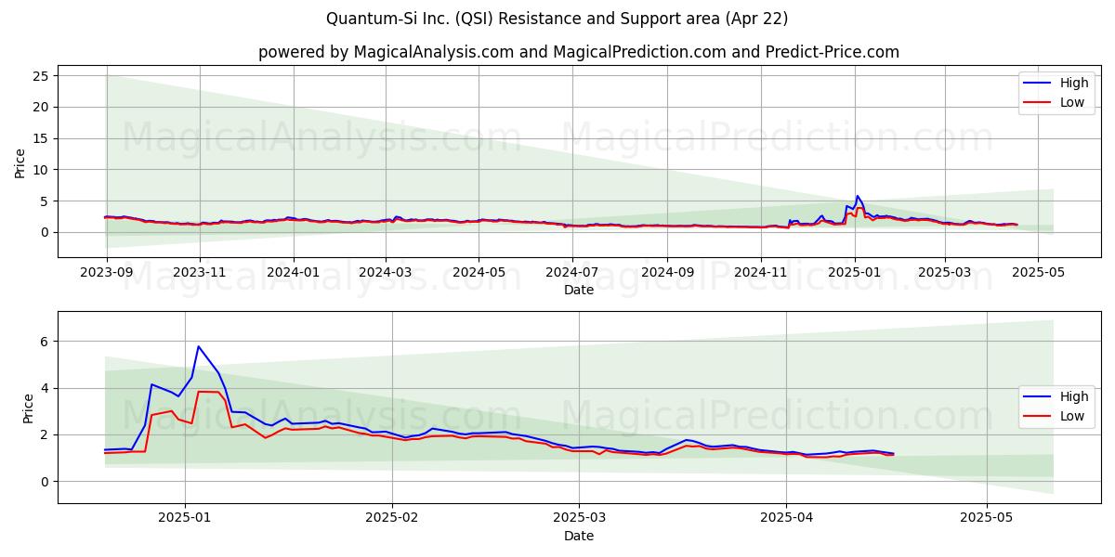Click the '2025-02' x-axis label on the bottom chart
Viewport: 1115px width, 557px height.
tap(392, 519)
